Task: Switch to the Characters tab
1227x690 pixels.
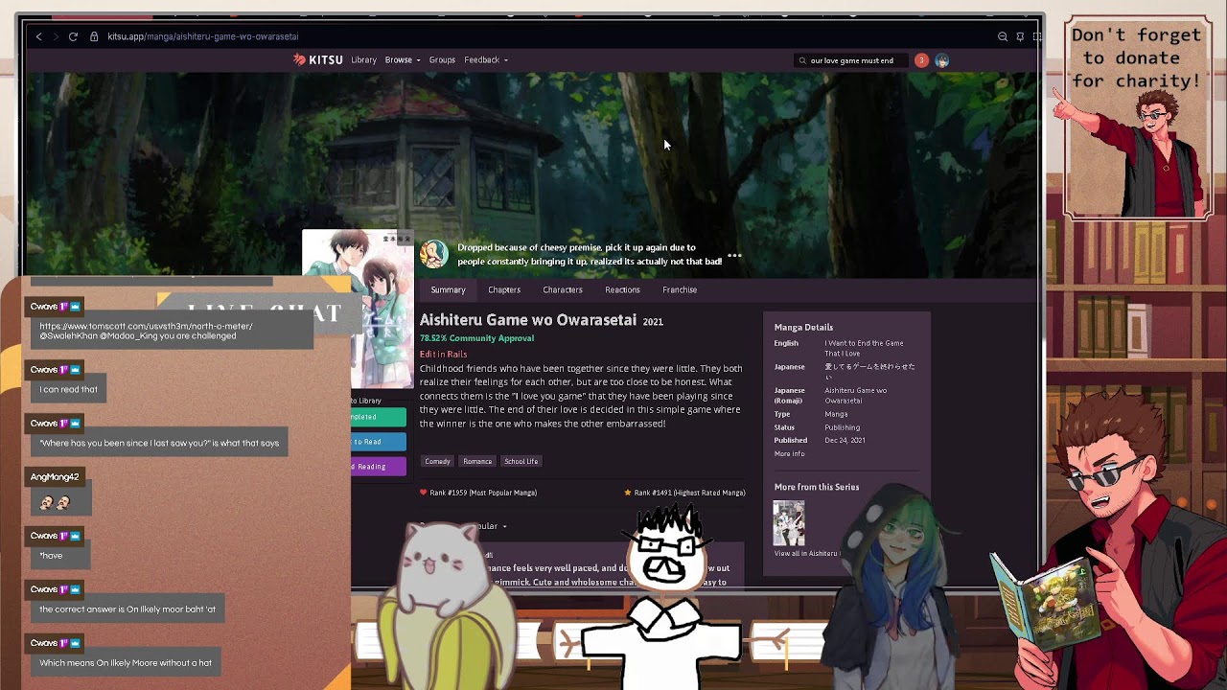Action: tap(563, 289)
